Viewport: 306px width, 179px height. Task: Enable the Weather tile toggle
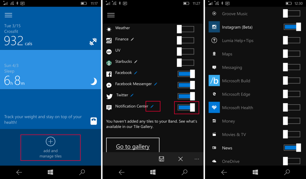(x=185, y=29)
